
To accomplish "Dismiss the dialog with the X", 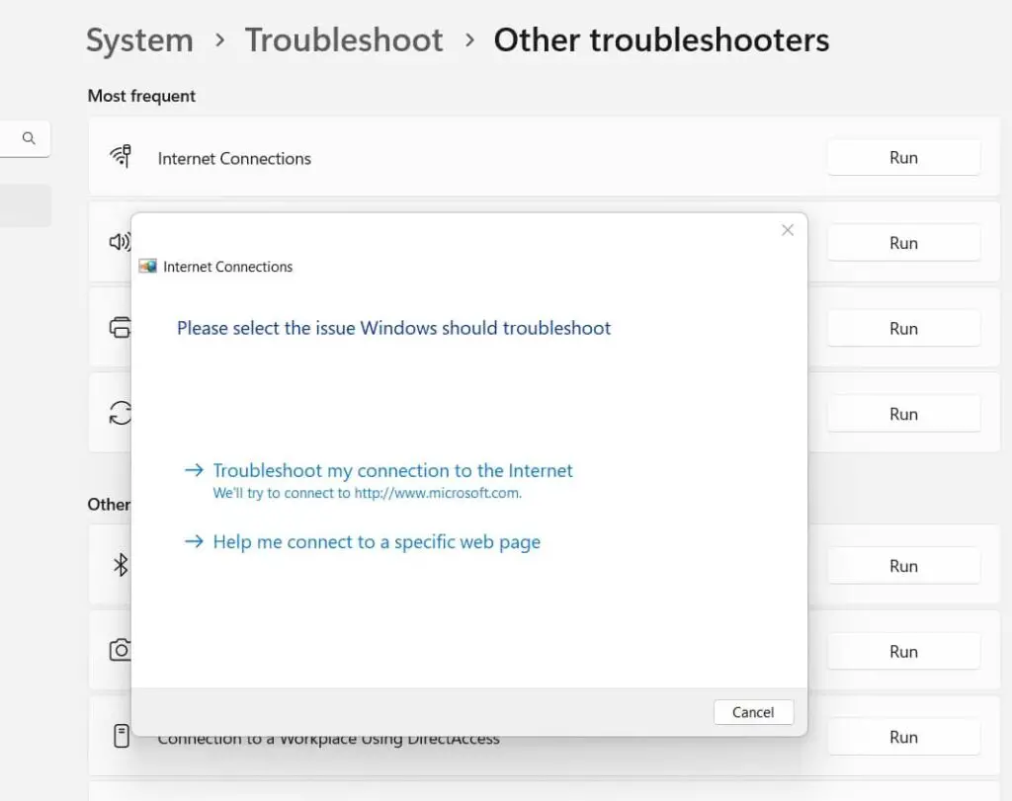I will coord(787,230).
